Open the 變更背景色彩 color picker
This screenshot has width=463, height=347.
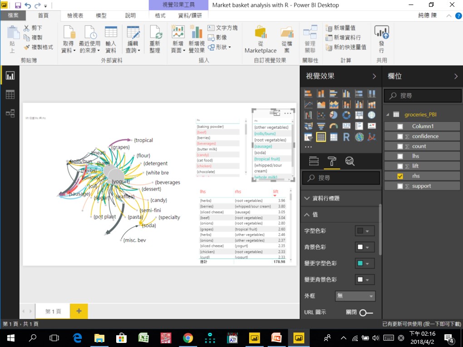coord(364,280)
